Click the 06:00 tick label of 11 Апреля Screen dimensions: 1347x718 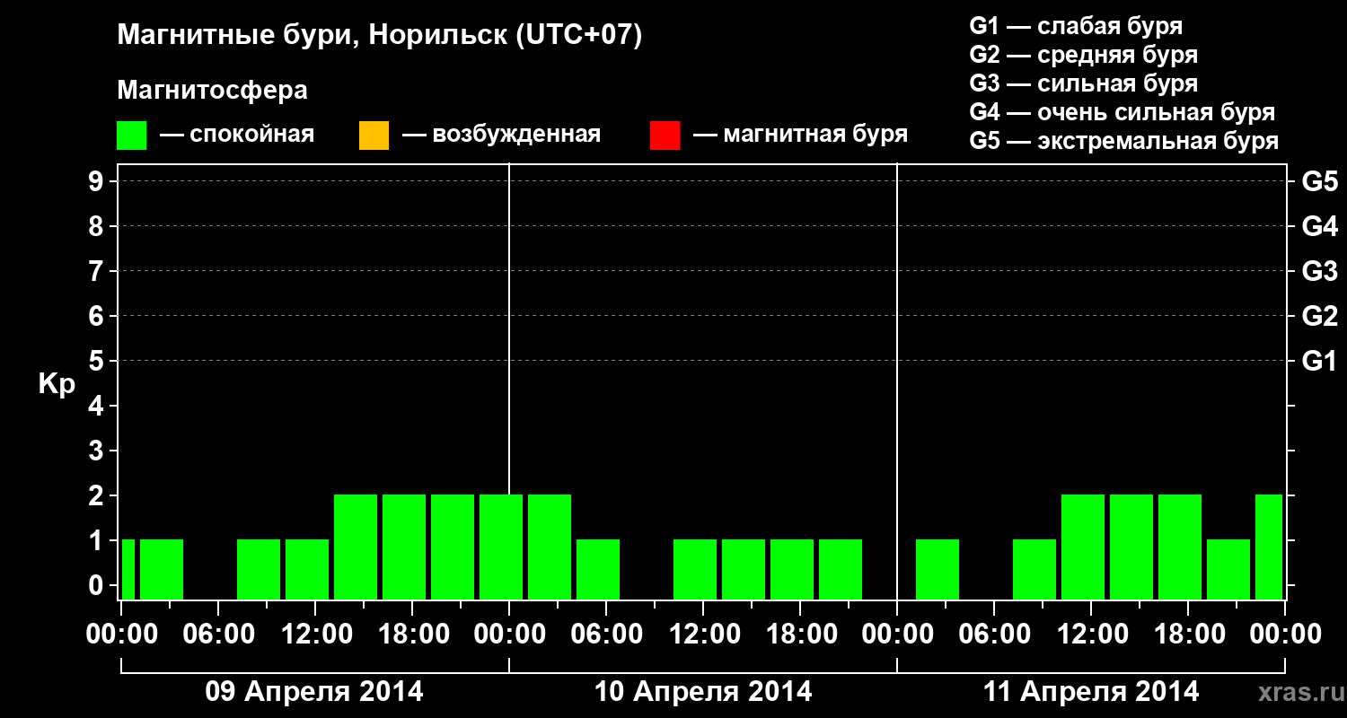click(994, 635)
